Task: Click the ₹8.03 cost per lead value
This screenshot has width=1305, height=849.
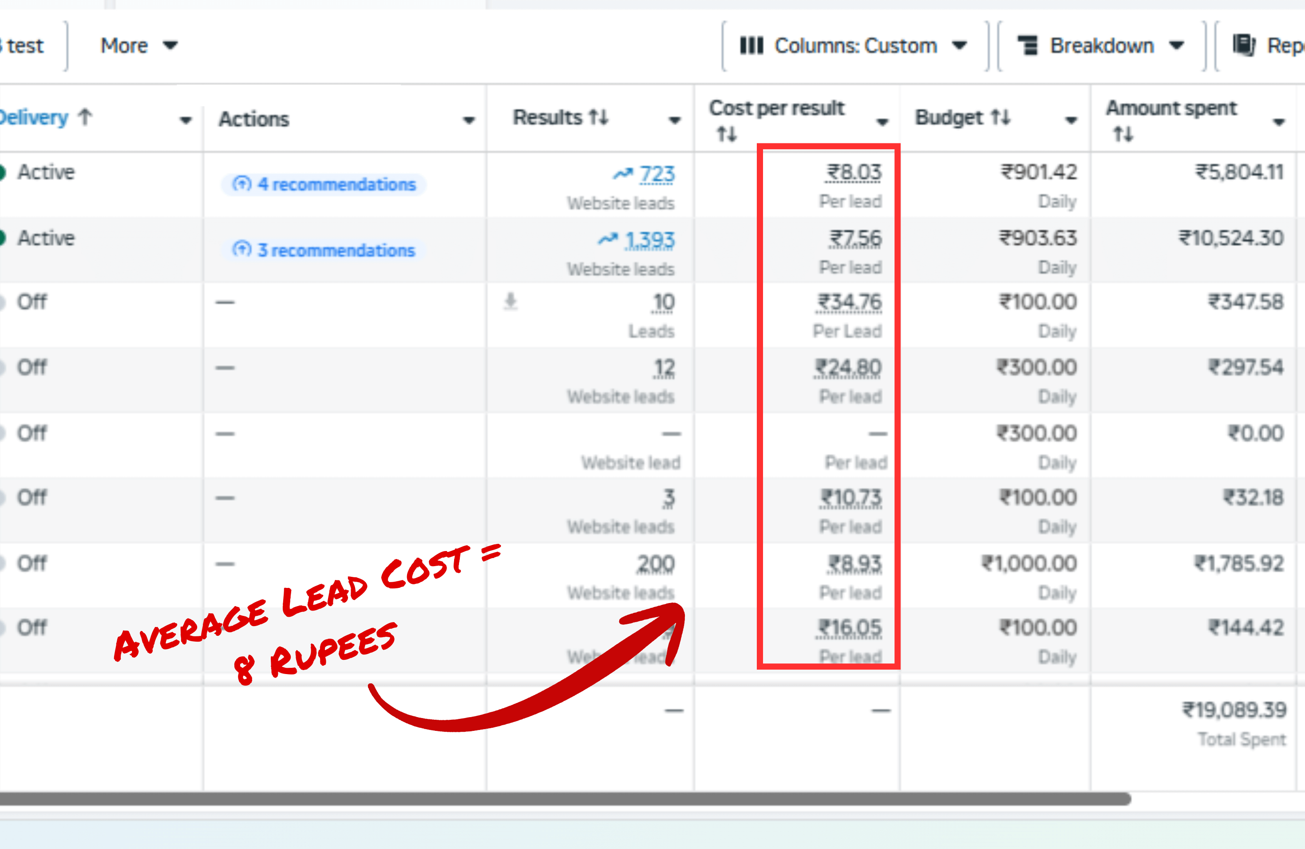Action: pyautogui.click(x=854, y=172)
